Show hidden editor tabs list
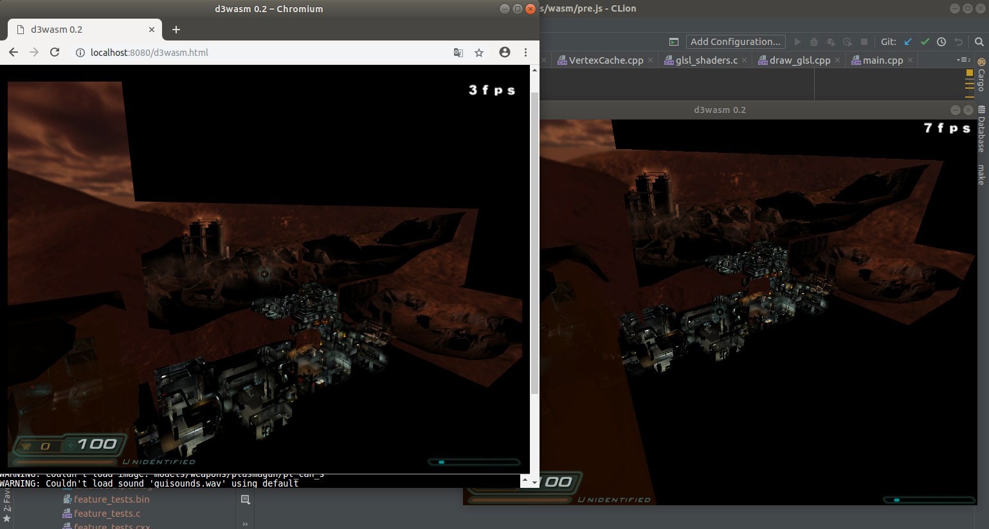Screen dimensions: 989x529 963,60
